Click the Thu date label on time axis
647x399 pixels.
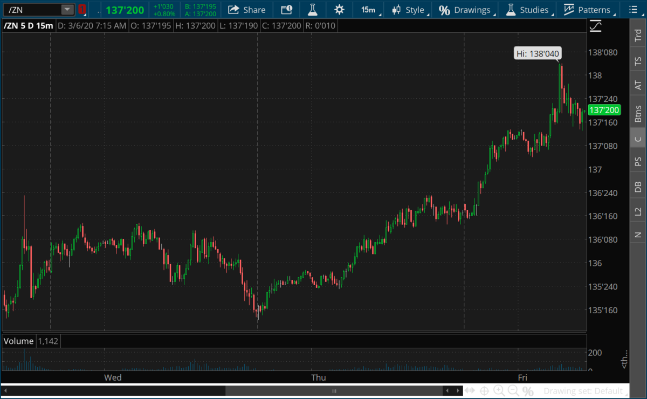pyautogui.click(x=319, y=377)
